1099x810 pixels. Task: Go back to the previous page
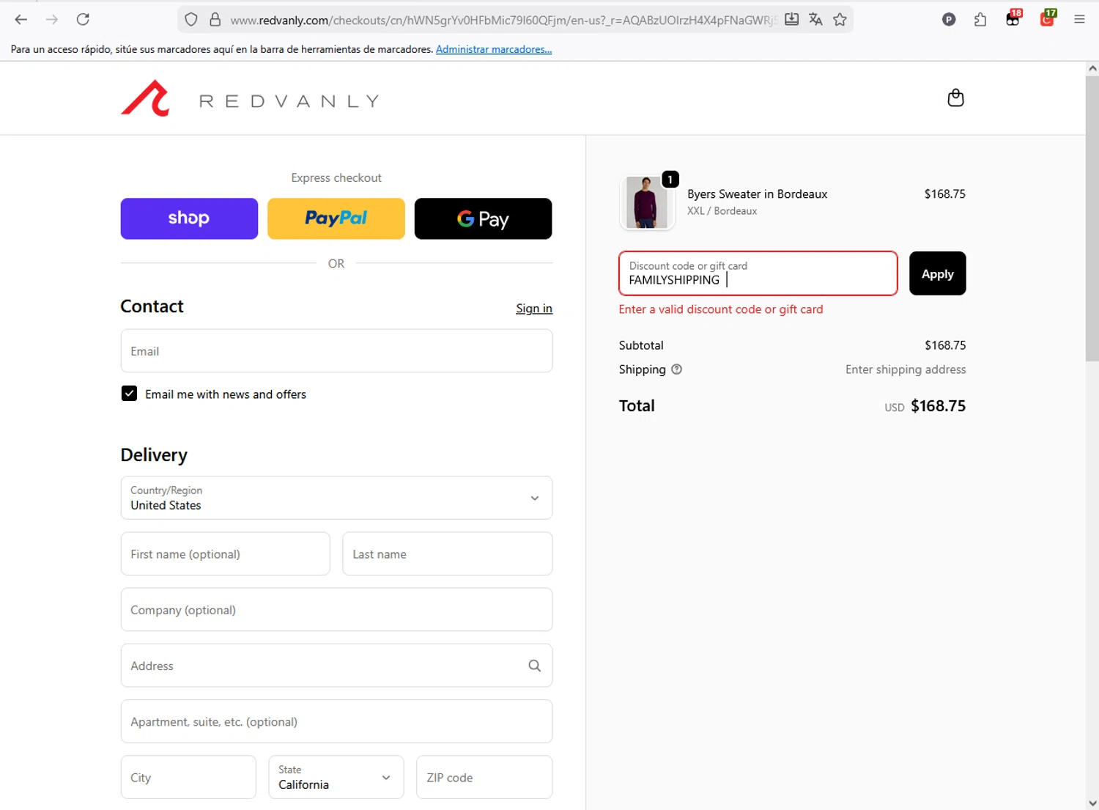pos(21,20)
